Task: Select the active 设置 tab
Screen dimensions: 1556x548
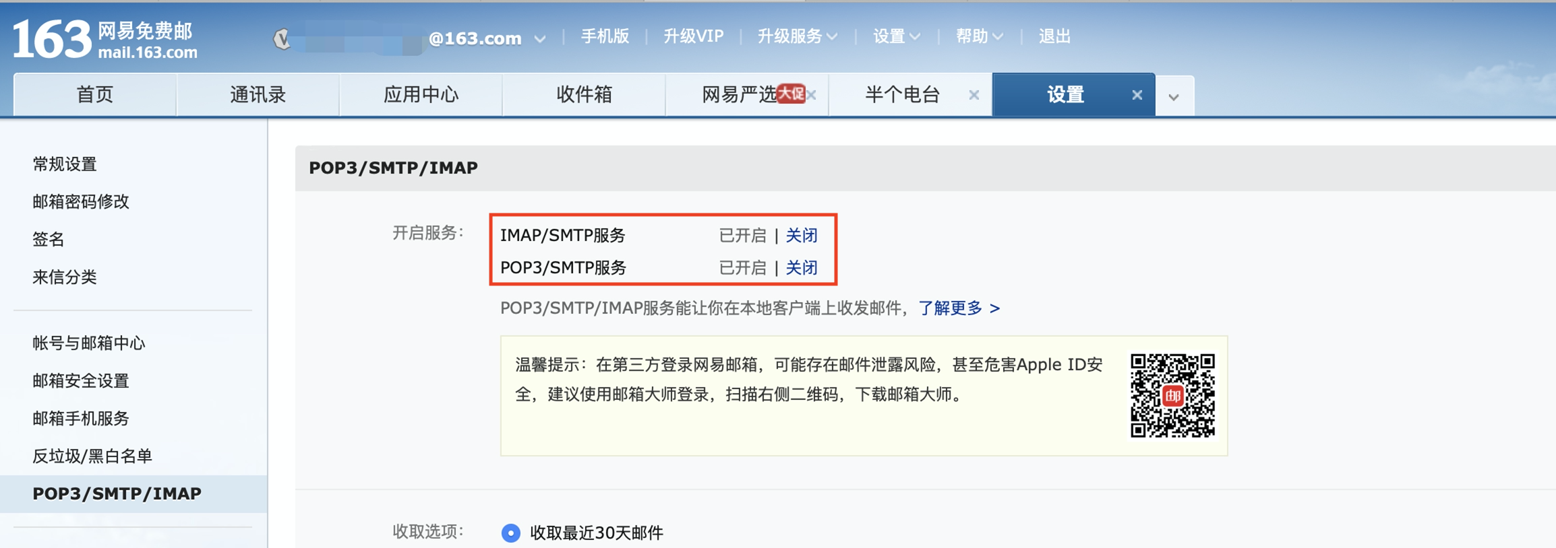Action: pos(1065,94)
